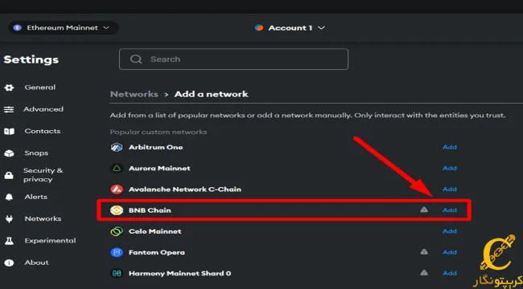Add Arbitrum One network

pyautogui.click(x=449, y=147)
